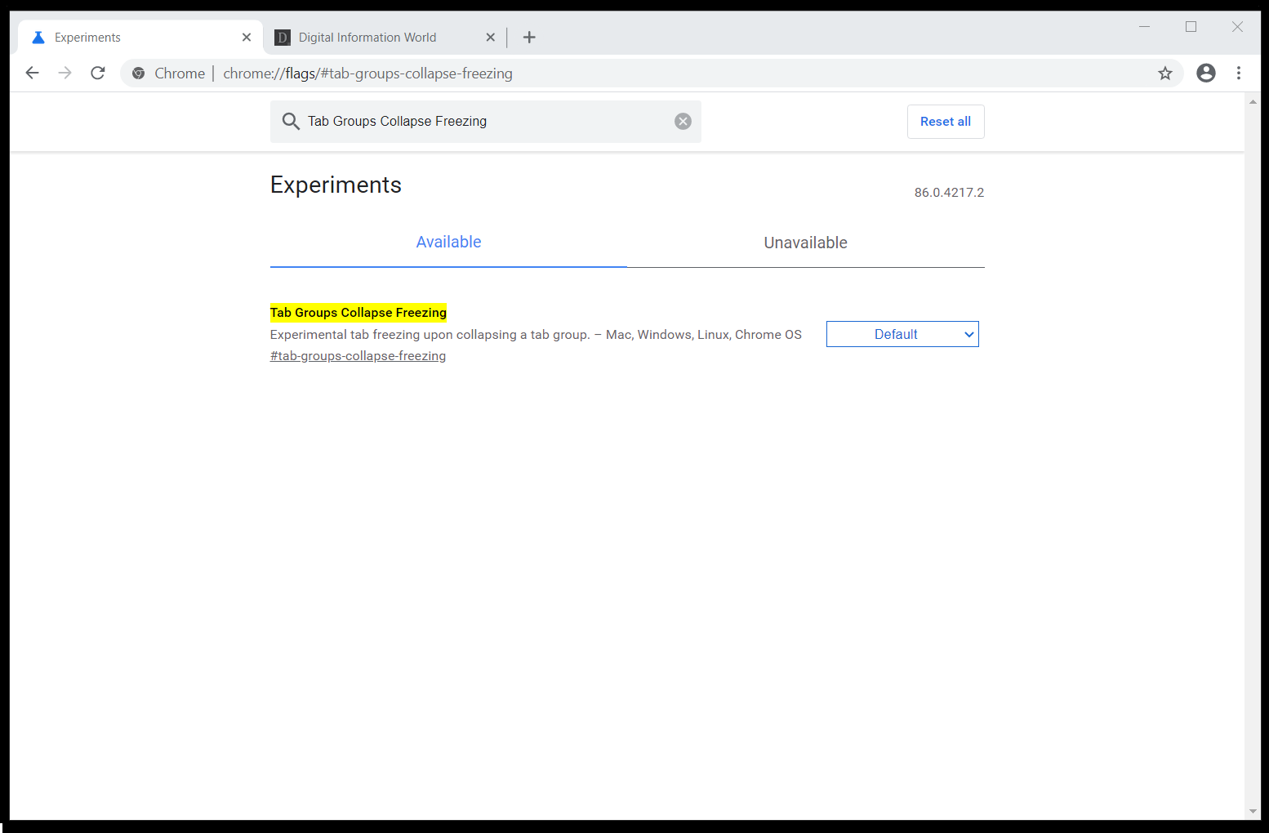1269x833 pixels.
Task: Open the Chrome profile avatar icon
Action: coord(1206,73)
